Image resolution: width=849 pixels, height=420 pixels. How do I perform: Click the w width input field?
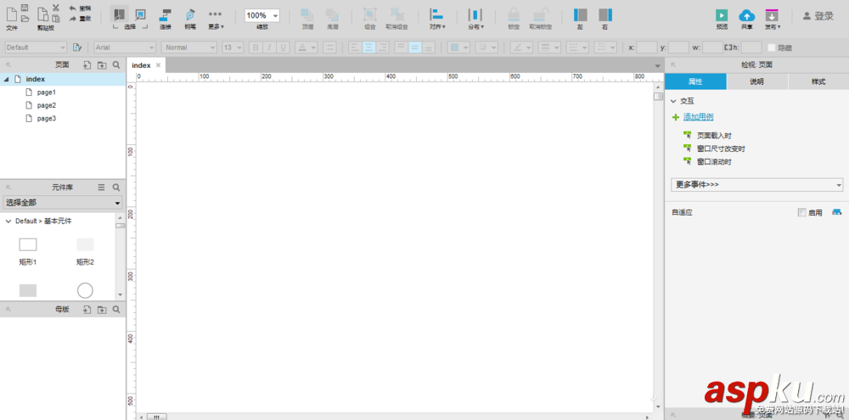point(712,48)
